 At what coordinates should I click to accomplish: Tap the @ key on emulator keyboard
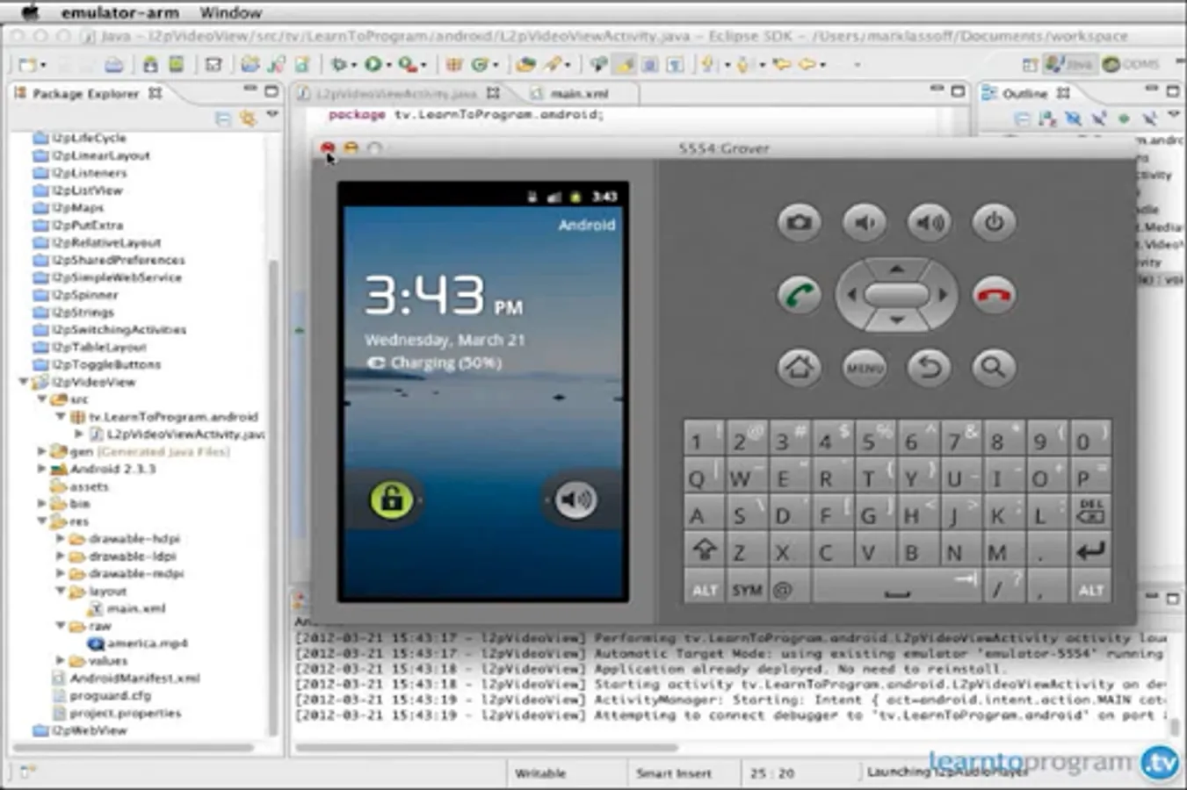click(x=782, y=590)
